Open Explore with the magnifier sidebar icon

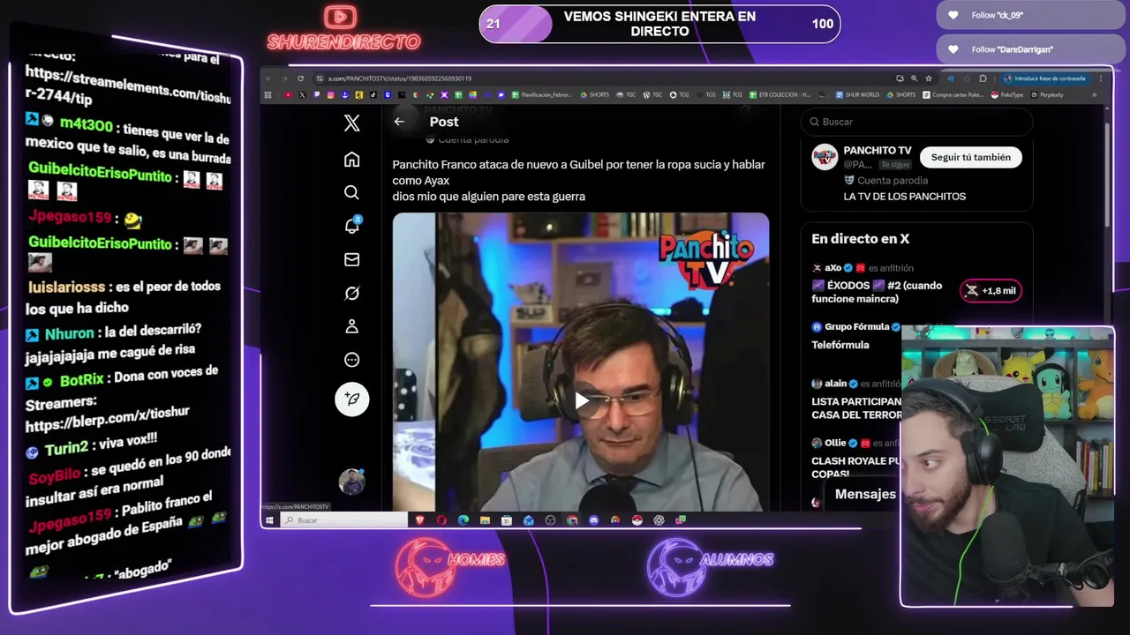pyautogui.click(x=351, y=192)
